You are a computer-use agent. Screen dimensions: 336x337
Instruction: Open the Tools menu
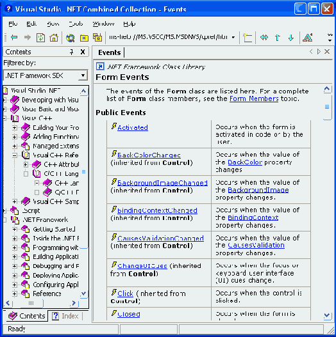tap(76, 24)
